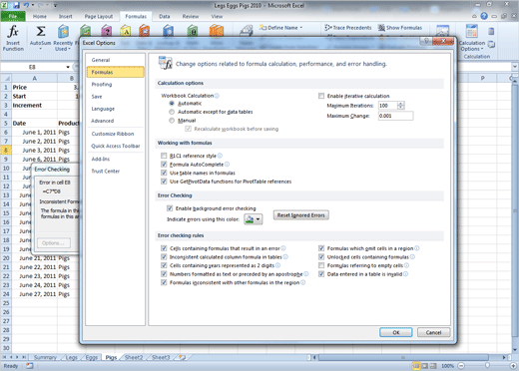Open the Math & Trig functions icon
The height and width of the screenshot is (371, 519).
[193, 31]
